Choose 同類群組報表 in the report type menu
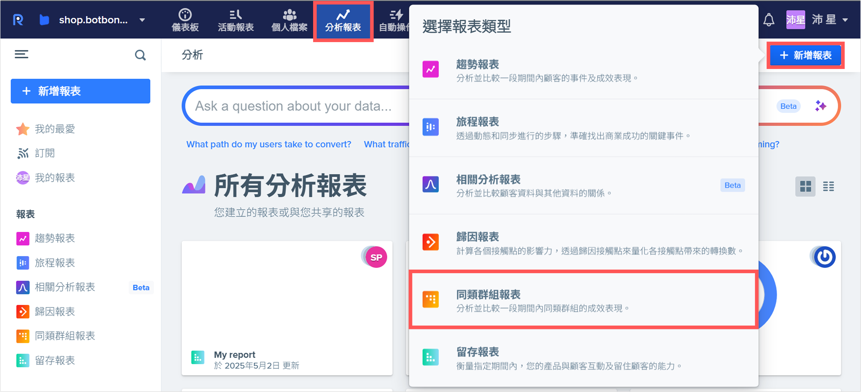Viewport: 861px width, 392px height. [x=583, y=299]
